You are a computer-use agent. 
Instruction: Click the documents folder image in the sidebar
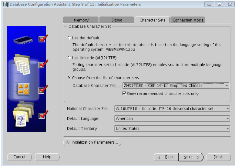[22, 64]
